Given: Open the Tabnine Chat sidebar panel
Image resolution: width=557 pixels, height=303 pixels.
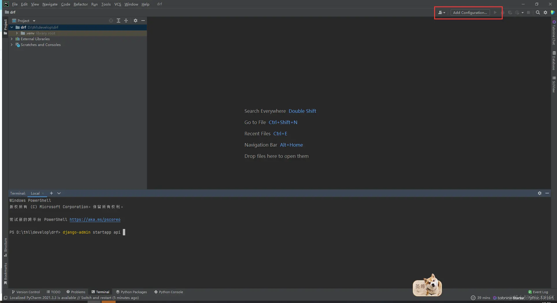Looking at the screenshot, I should (554, 33).
